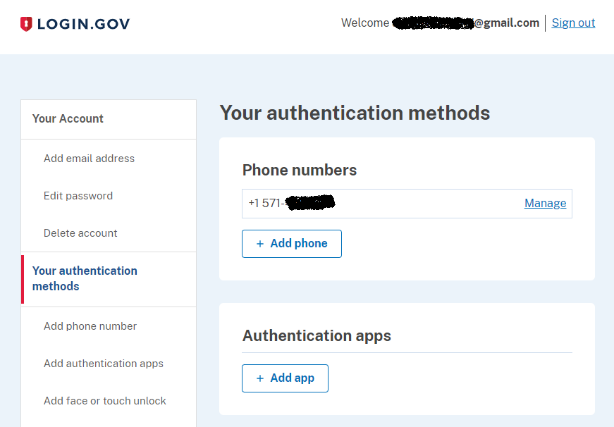
Task: Manage the +1 571 phone number
Action: 545,203
